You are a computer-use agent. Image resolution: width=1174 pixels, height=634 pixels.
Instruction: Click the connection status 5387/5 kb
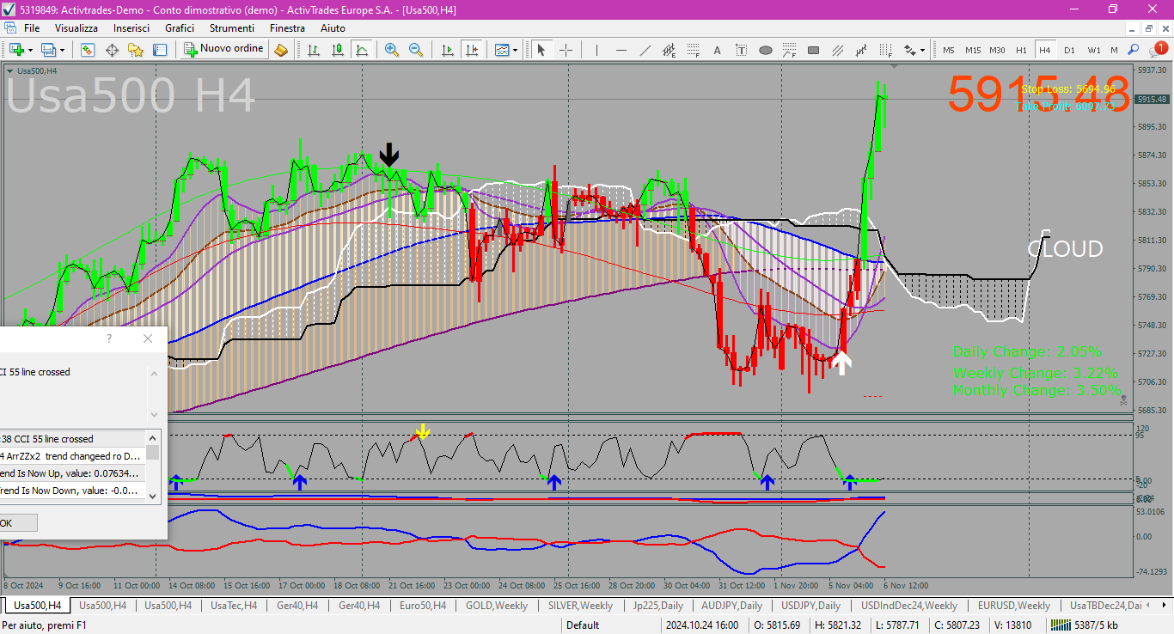[x=1085, y=625]
